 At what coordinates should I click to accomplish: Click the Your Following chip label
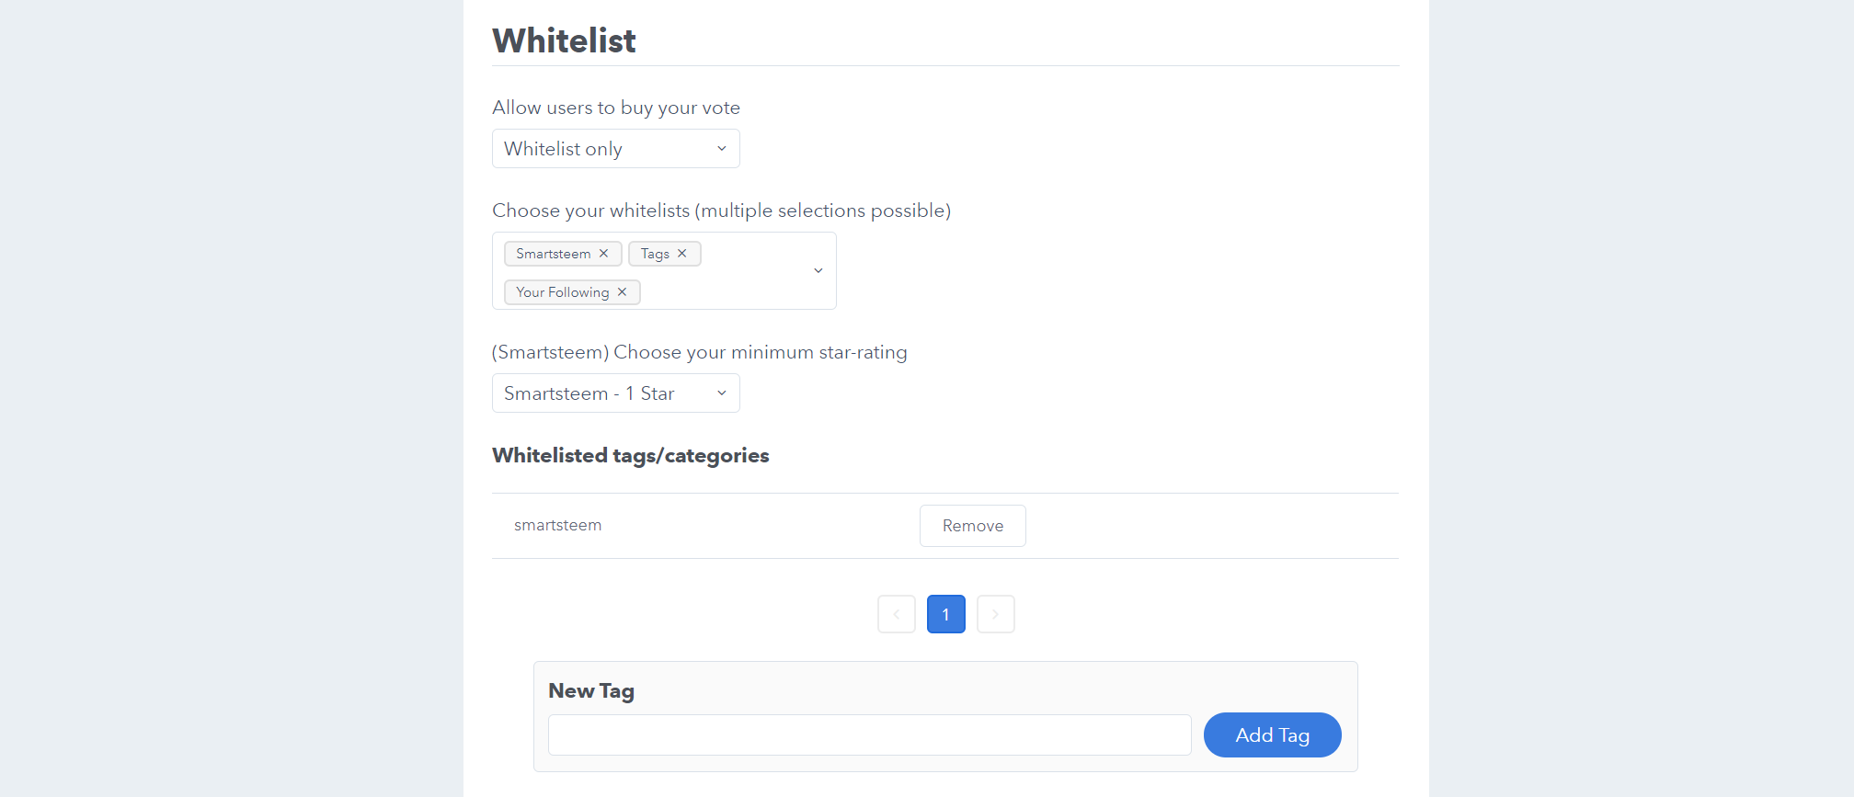pyautogui.click(x=563, y=292)
